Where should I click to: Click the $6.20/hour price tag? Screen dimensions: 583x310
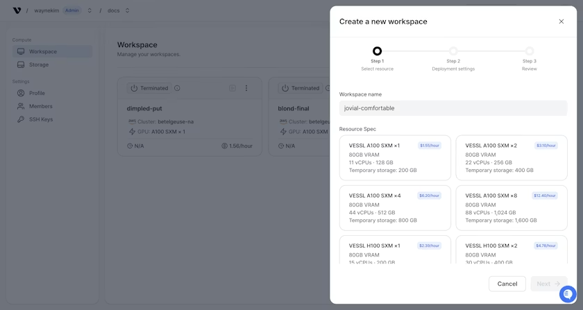click(x=429, y=196)
